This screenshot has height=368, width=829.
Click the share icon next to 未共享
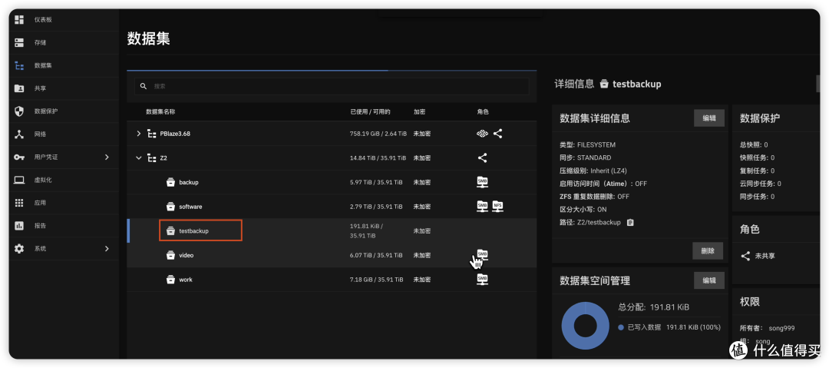[x=745, y=256]
